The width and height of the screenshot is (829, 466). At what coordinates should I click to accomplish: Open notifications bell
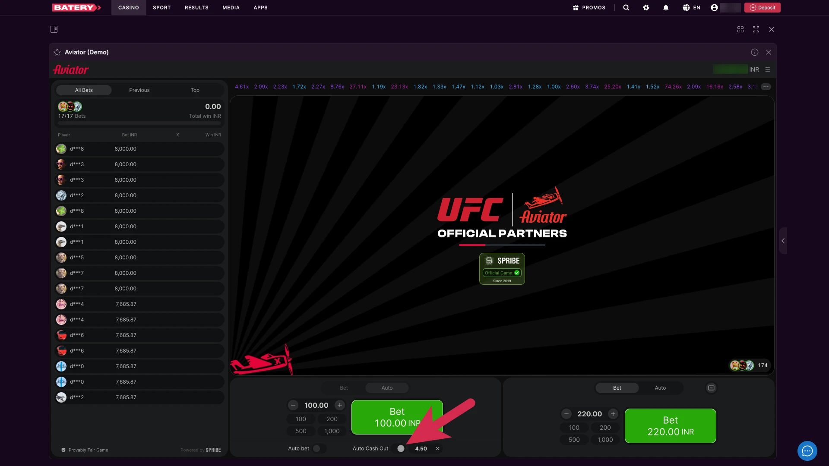(x=666, y=7)
